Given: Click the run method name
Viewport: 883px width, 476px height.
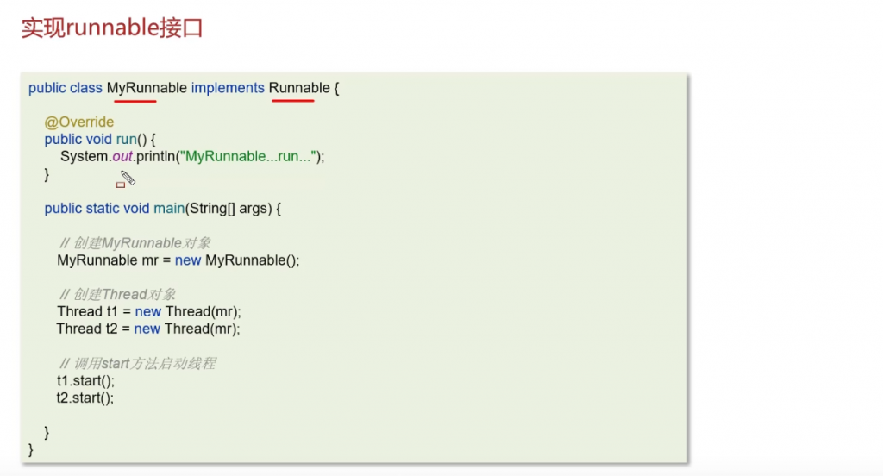Looking at the screenshot, I should (126, 140).
